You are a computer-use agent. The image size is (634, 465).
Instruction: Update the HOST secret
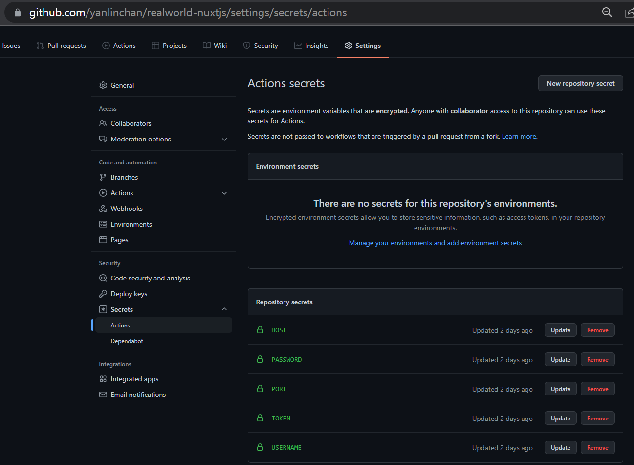[561, 330]
